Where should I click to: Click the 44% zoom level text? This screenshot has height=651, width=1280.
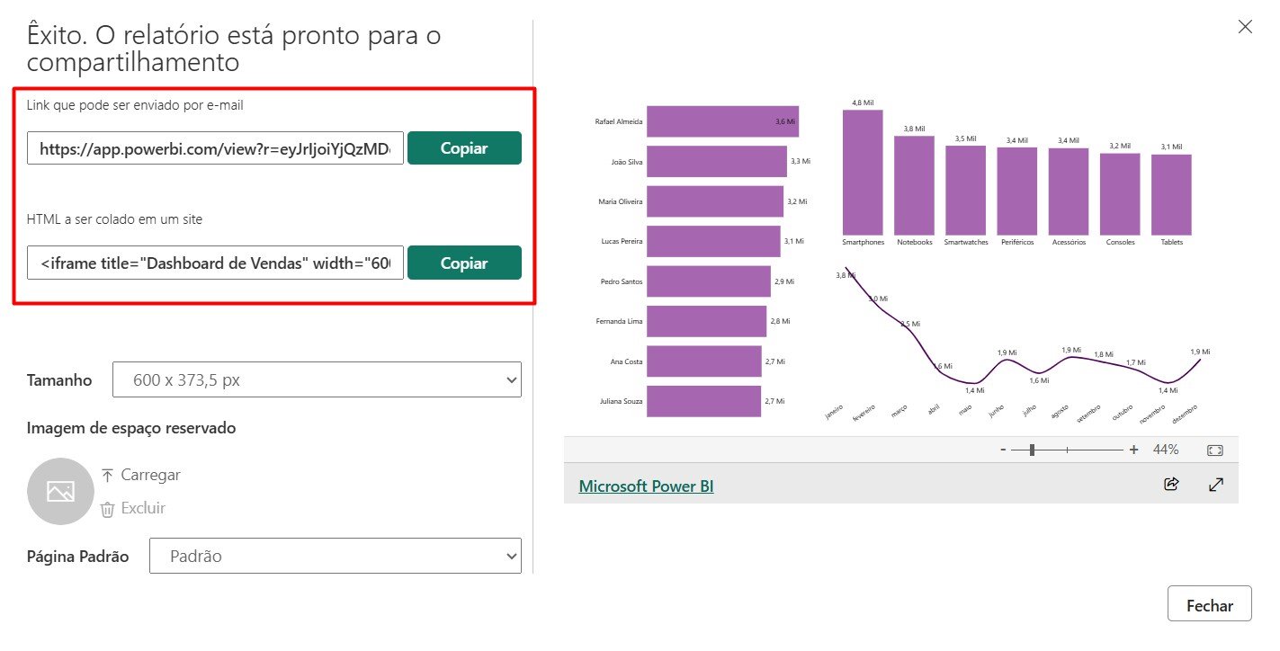pos(1166,450)
